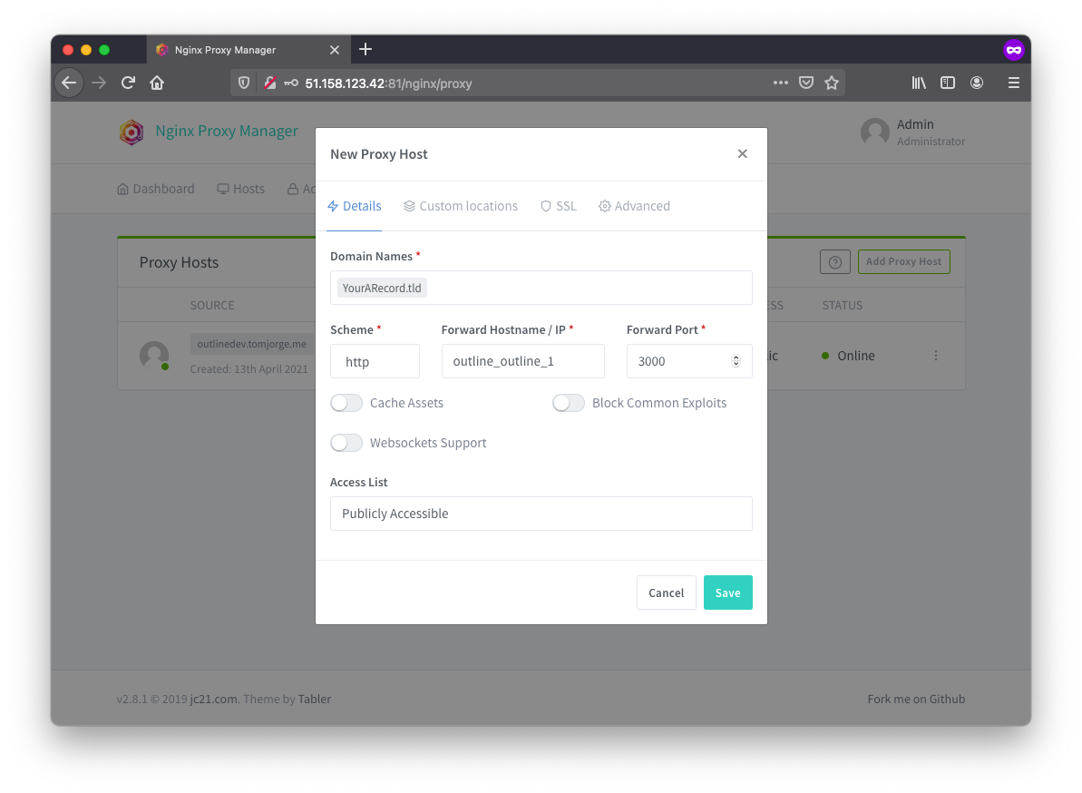Click the Proxy Hosts help icon

pos(835,262)
